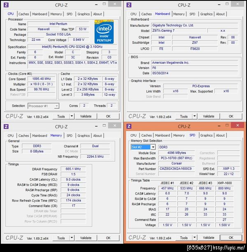Click the NB Frequency value 2294.5 MHz
Screen dimensions: 247x252
(95, 156)
